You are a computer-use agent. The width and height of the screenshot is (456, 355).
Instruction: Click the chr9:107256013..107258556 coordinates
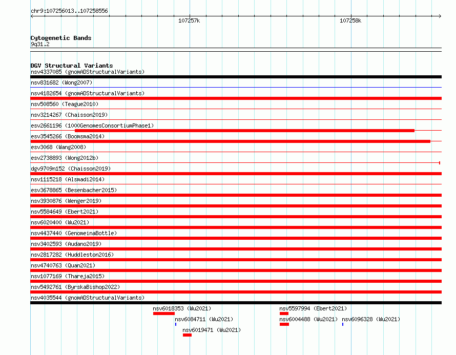(69, 11)
